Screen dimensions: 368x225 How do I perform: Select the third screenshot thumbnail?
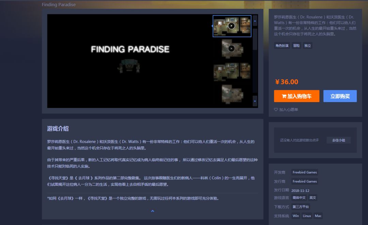click(x=232, y=71)
